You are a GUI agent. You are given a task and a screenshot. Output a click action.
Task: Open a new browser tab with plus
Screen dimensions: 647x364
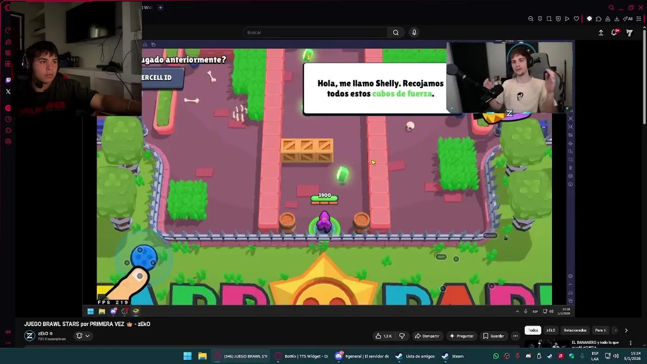click(160, 8)
